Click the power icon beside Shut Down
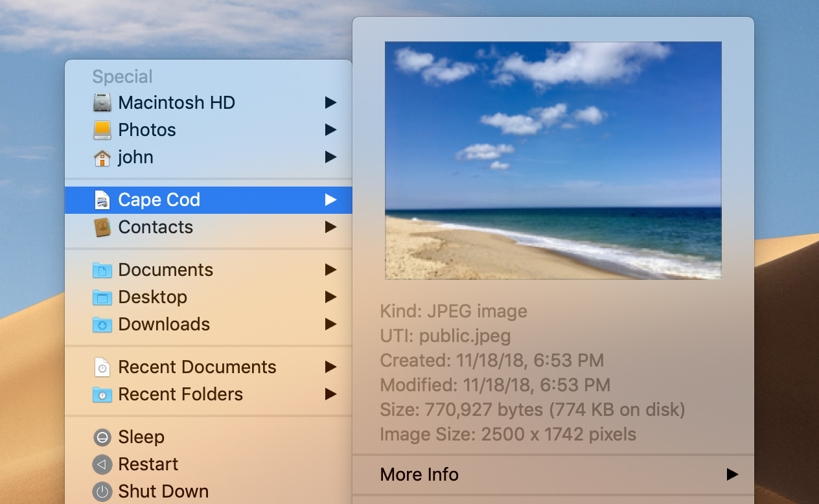Screen dimensions: 819x504 (102, 491)
